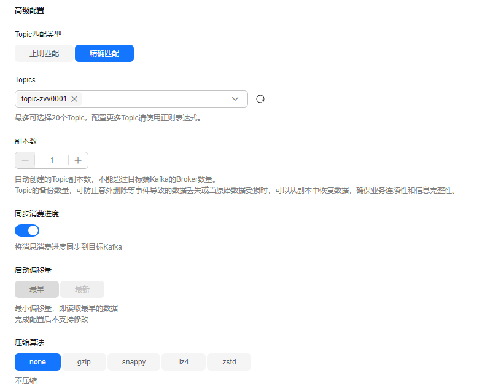The image size is (482, 389).
Task: Click the 最多可选择20个Topic hint text
Action: (x=108, y=118)
